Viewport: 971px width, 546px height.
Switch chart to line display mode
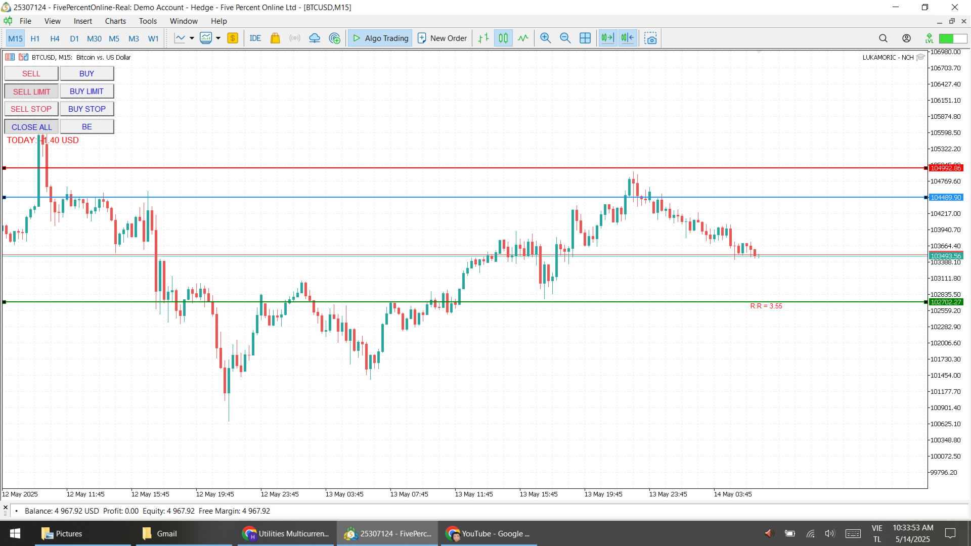(523, 38)
